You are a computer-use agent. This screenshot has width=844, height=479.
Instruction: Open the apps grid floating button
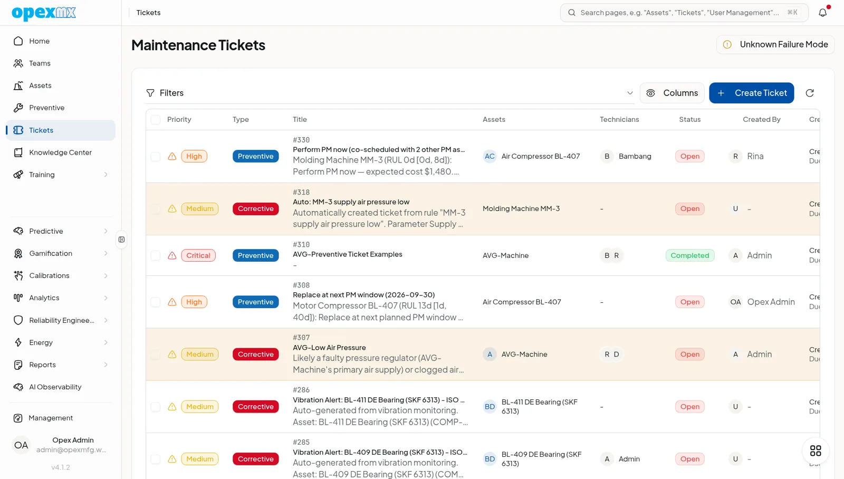click(x=816, y=451)
